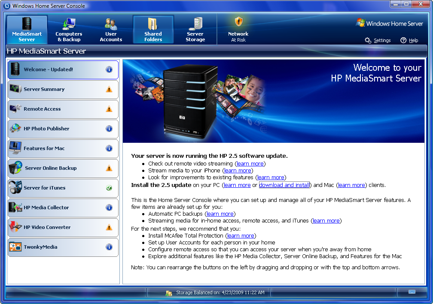This screenshot has width=433, height=304.
Task: Learn more about PC 2.5 update
Action: point(237,185)
